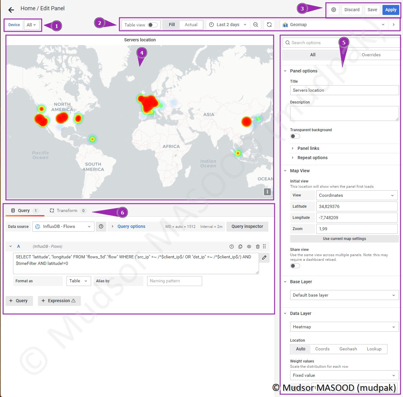
Task: Select Geohash location mode
Action: click(348, 349)
